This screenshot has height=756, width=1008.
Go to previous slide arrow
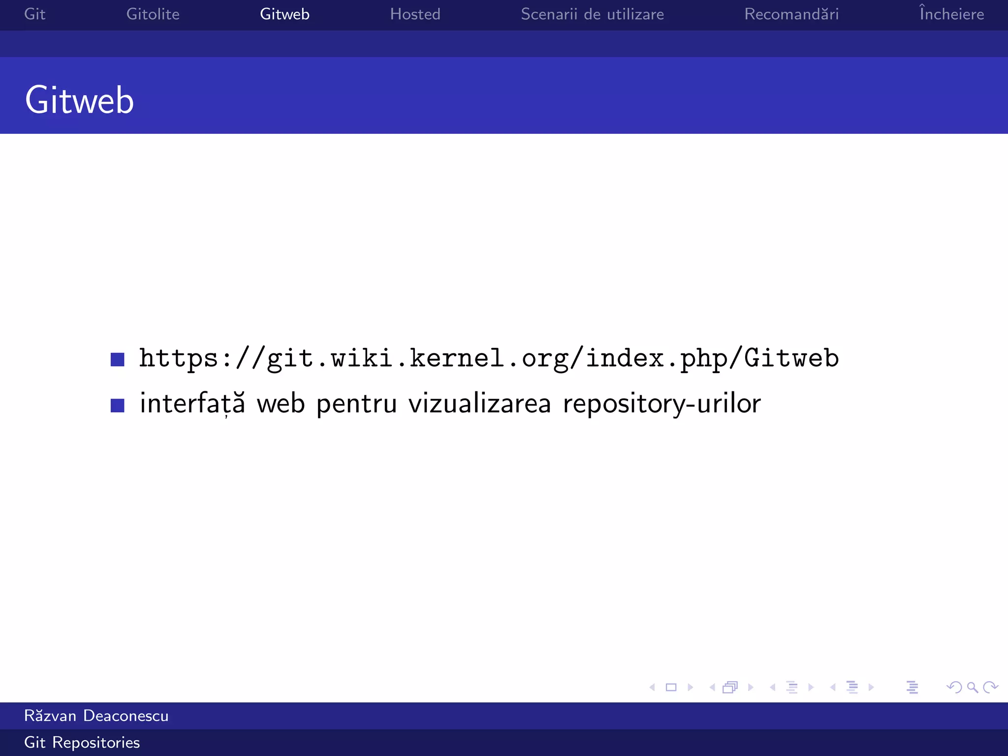(x=652, y=687)
